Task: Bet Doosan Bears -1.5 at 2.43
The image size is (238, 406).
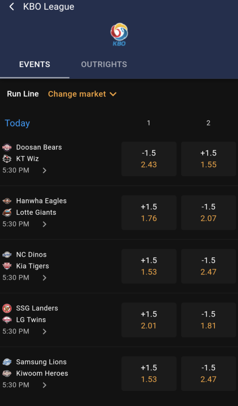Action: (x=149, y=159)
